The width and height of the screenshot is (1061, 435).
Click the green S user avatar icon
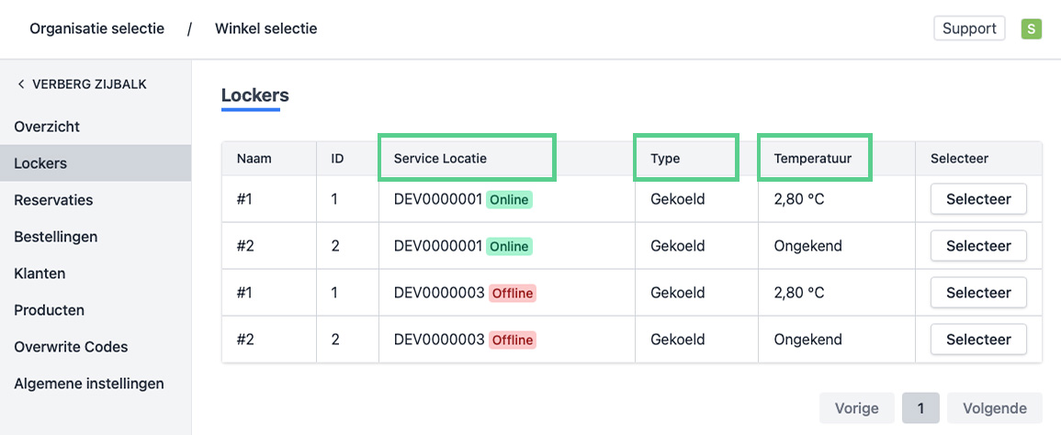point(1031,28)
